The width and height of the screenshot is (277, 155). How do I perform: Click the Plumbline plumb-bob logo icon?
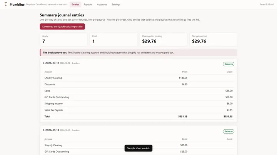[6, 4]
